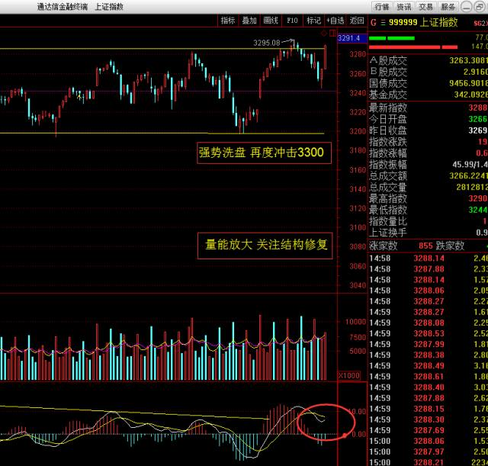This screenshot has width=488, height=466.
Task: Select the 上证换手 row
Action: click(429, 232)
